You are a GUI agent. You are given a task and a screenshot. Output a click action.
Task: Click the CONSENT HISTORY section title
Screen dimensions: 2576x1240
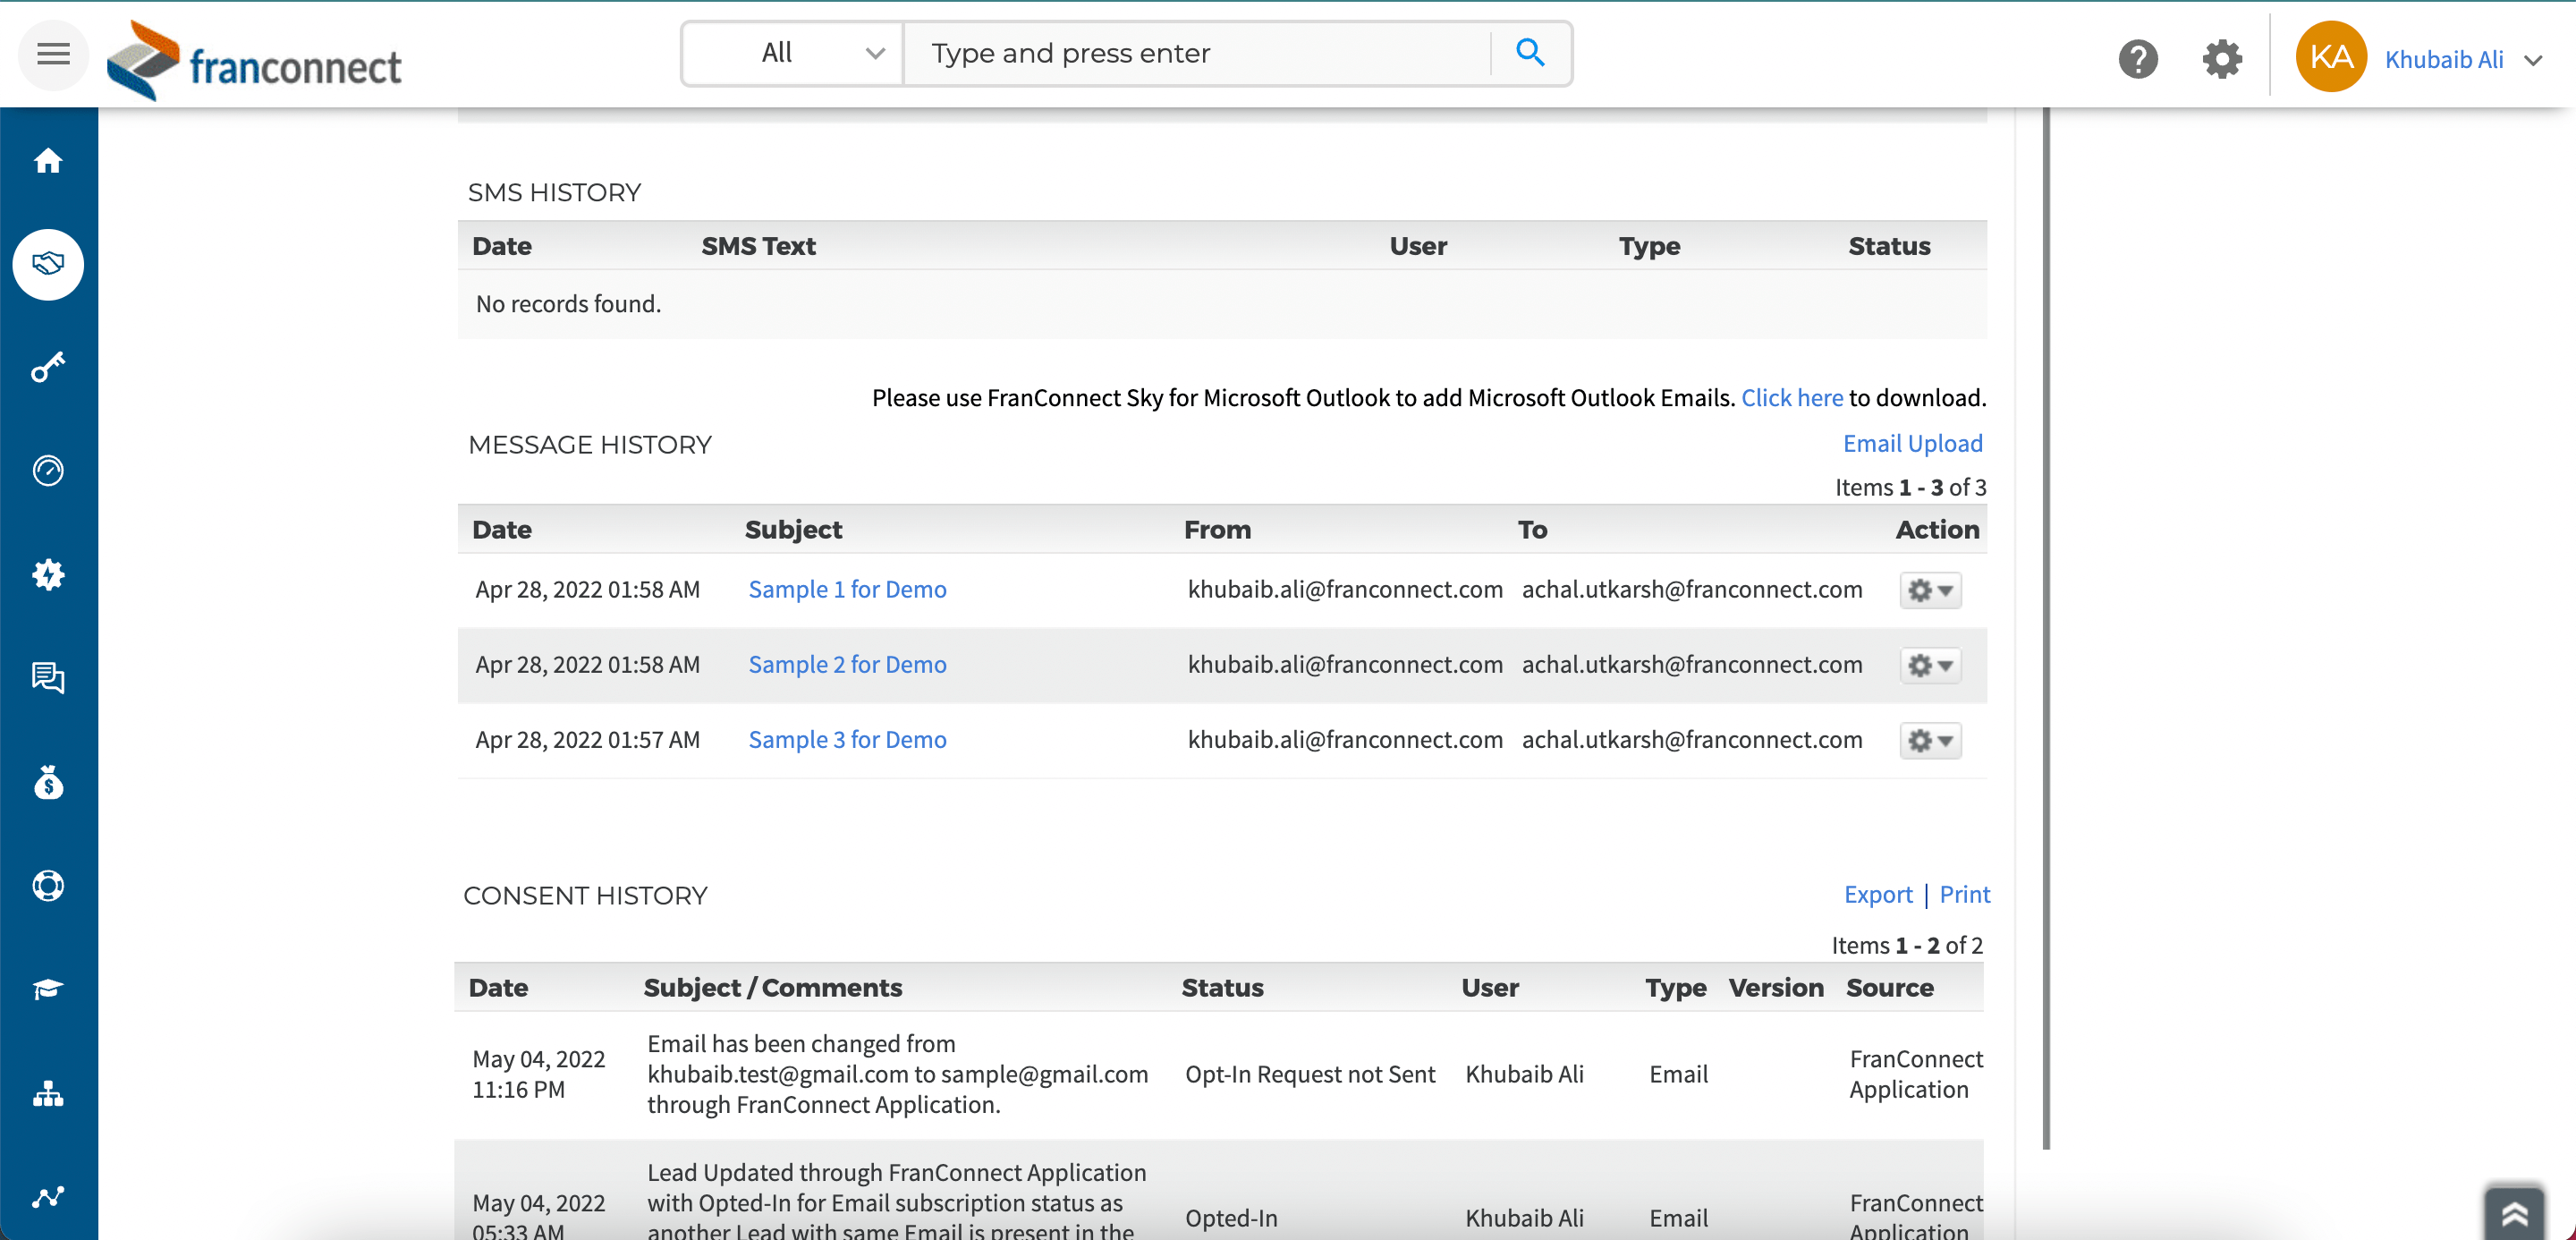[x=585, y=896]
